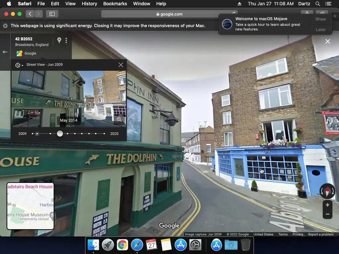Image resolution: width=339 pixels, height=254 pixels.
Task: Click the Privacy link
Action: [298, 234]
